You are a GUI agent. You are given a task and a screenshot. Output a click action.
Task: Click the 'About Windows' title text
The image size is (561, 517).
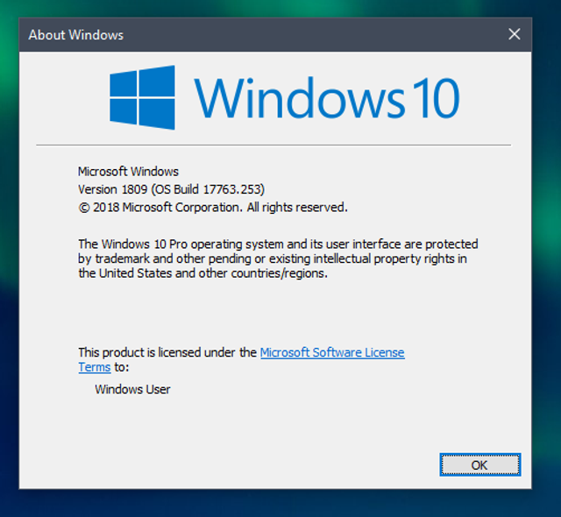point(76,35)
